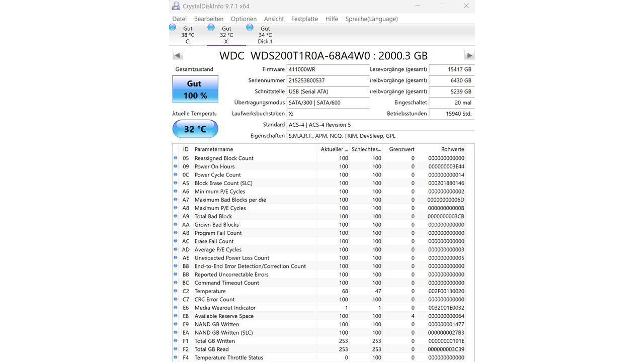Click the 32 °C temperature button
This screenshot has height=362, width=644.
pos(195,129)
